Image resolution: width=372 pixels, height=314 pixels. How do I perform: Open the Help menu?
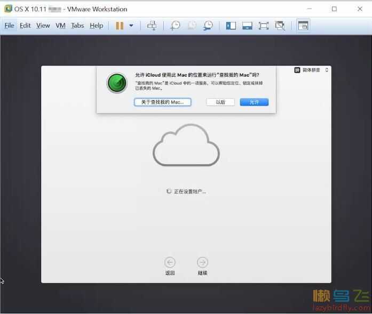pyautogui.click(x=96, y=26)
